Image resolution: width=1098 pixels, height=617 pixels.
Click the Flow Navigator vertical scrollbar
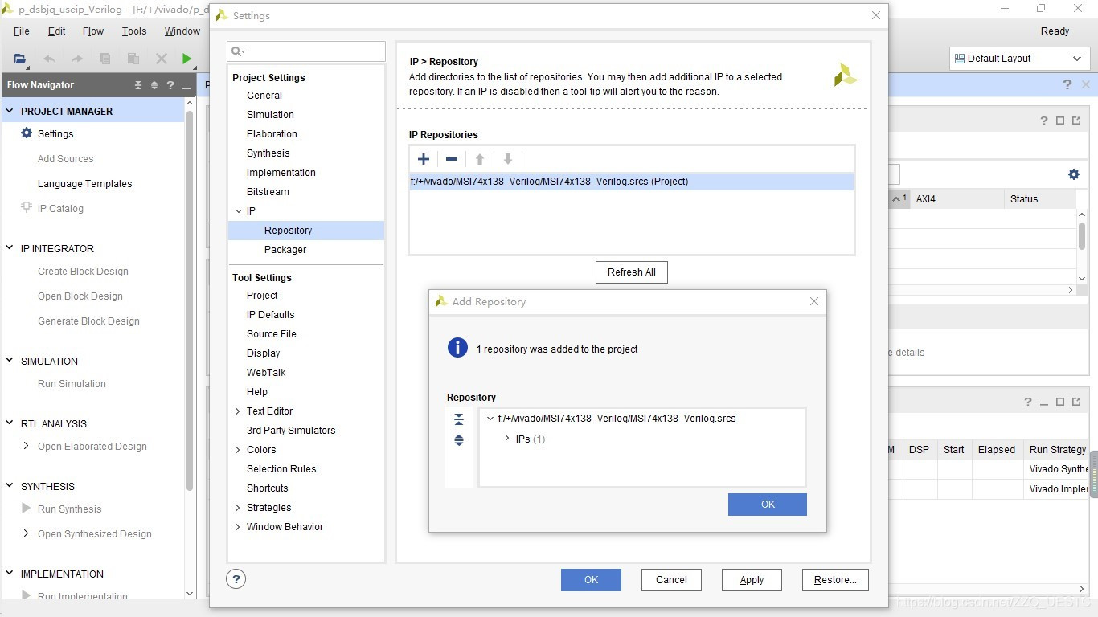(x=190, y=301)
